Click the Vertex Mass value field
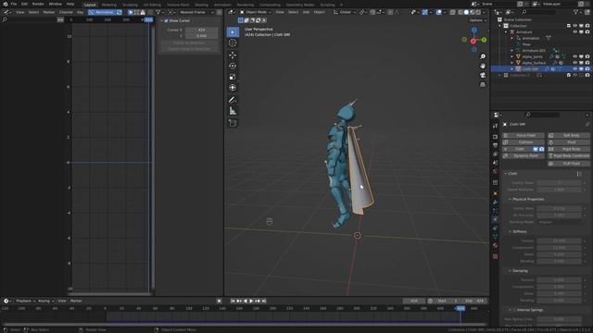The width and height of the screenshot is (593, 333). tap(559, 208)
